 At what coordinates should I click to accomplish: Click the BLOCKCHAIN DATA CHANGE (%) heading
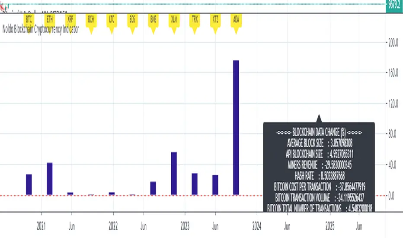(x=319, y=132)
